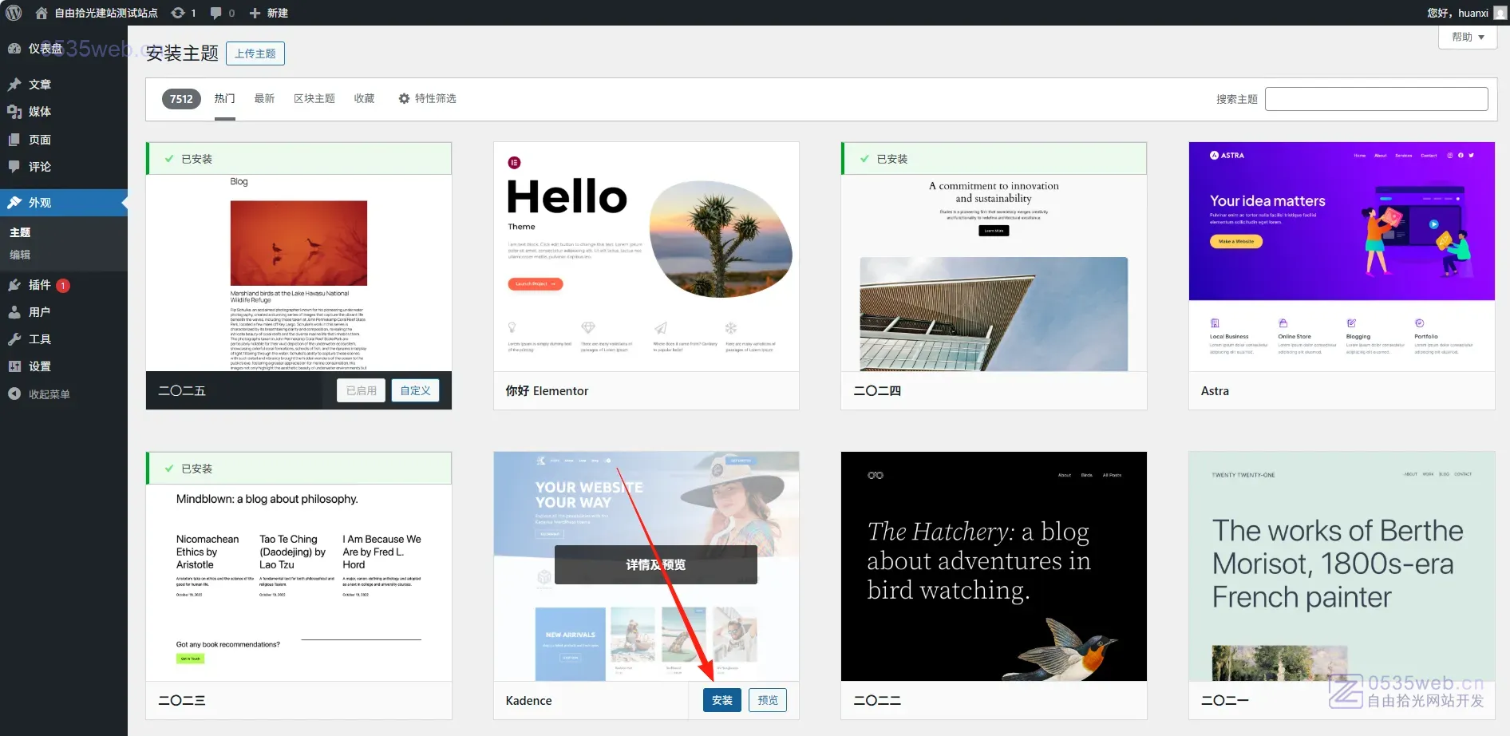The height and width of the screenshot is (736, 1510).
Task: Switch to the 最新 themes tab
Action: tap(264, 99)
